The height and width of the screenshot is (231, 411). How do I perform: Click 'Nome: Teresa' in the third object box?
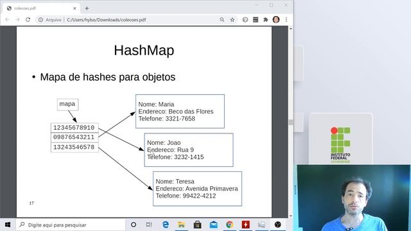click(175, 182)
